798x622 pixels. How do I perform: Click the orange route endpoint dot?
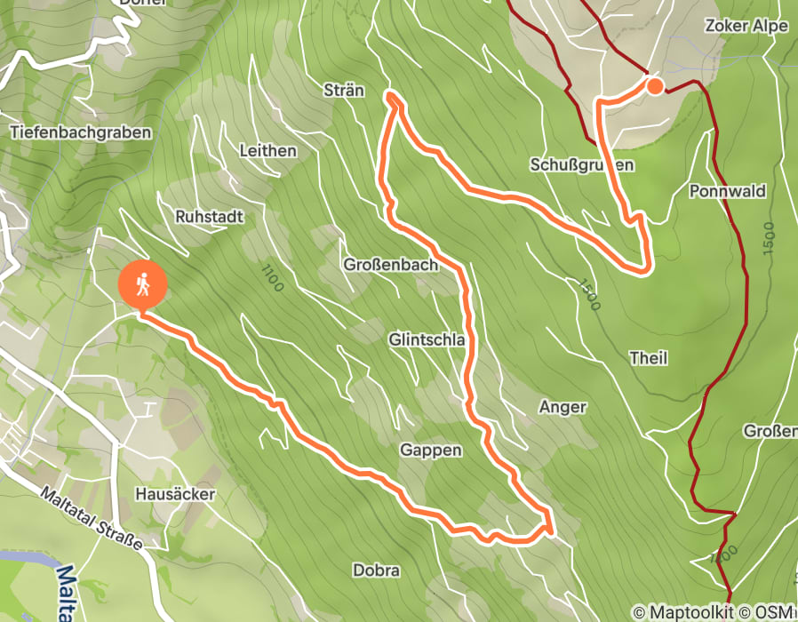pyautogui.click(x=656, y=86)
